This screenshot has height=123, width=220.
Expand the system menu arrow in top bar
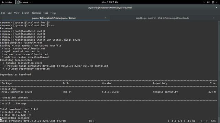click(217, 2)
